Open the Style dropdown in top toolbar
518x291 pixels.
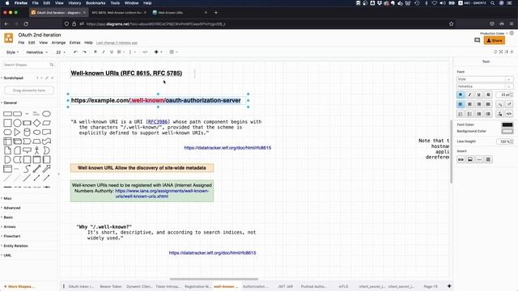point(12,52)
